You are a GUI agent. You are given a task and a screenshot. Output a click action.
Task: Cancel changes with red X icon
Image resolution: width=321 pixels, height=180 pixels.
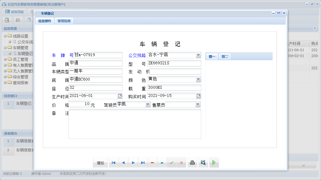(181, 163)
